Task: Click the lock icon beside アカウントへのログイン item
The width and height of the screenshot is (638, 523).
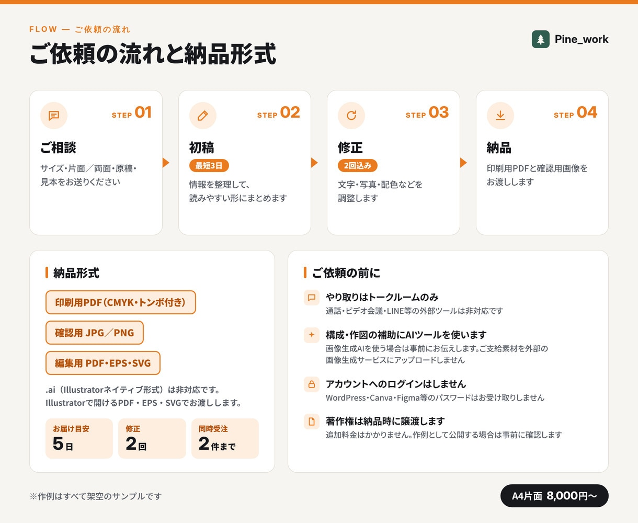Action: pyautogui.click(x=312, y=384)
